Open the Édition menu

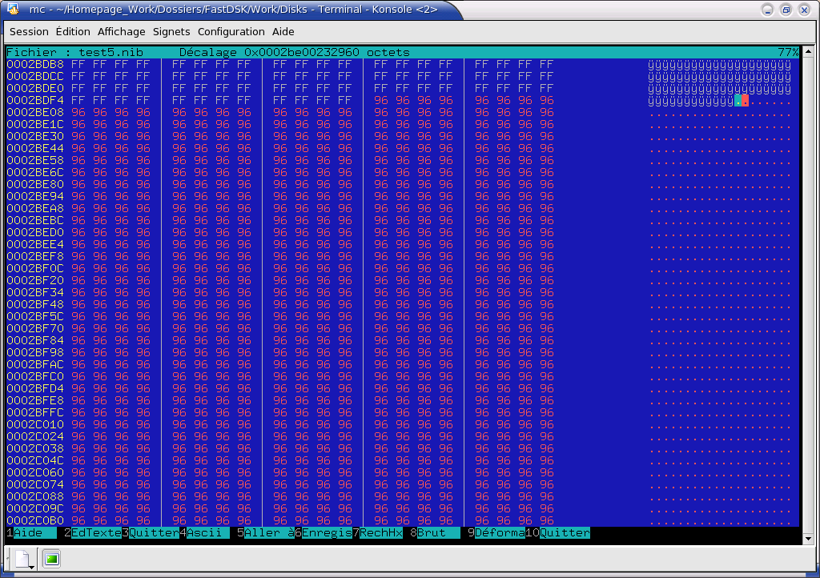tap(73, 32)
